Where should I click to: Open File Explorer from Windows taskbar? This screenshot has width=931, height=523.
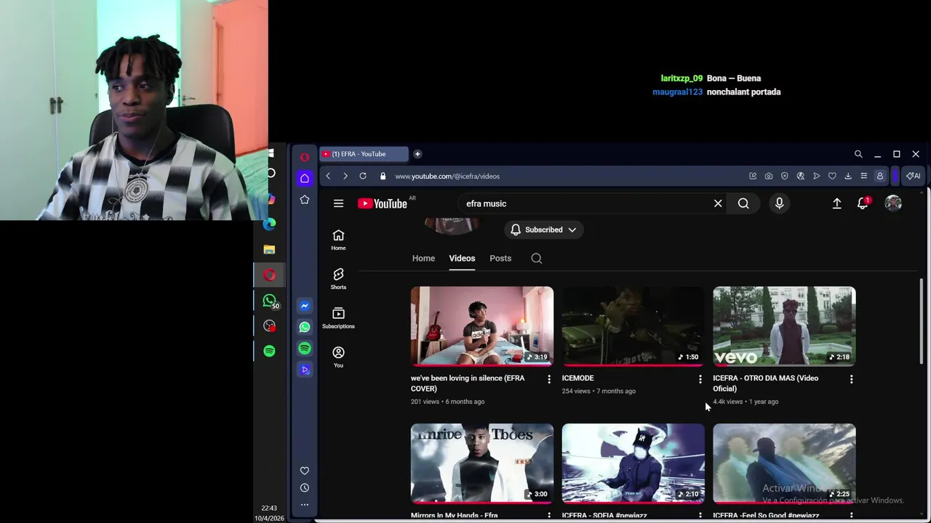point(270,249)
